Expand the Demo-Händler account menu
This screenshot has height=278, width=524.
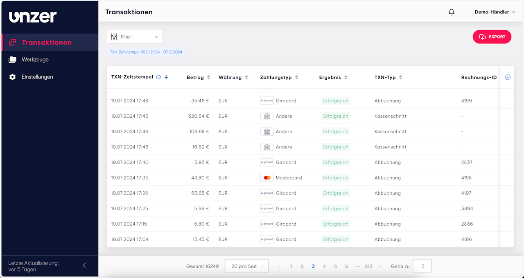[495, 12]
